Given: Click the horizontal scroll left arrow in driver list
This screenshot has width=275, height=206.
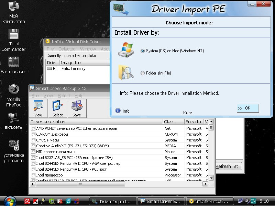Looking at the screenshot, I should coord(32,184).
